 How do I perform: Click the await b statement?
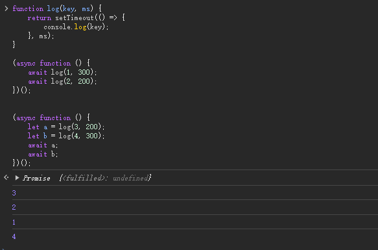pos(43,154)
